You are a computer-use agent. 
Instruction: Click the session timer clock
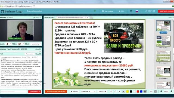(x=150, y=11)
